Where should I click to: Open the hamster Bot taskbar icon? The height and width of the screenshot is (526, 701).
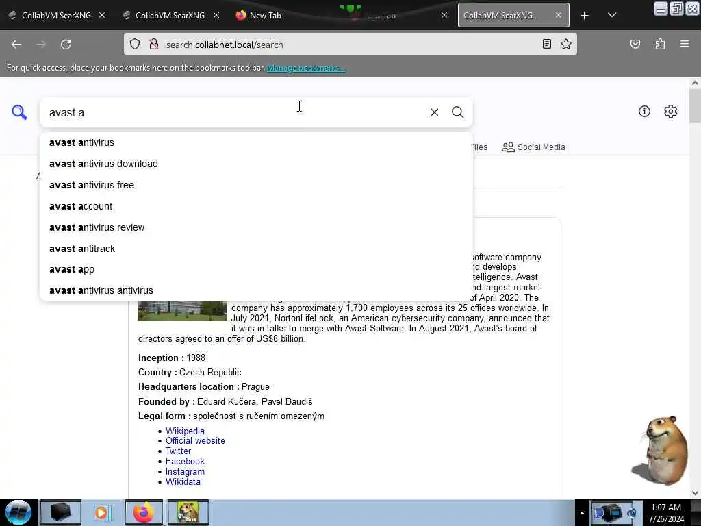(188, 512)
